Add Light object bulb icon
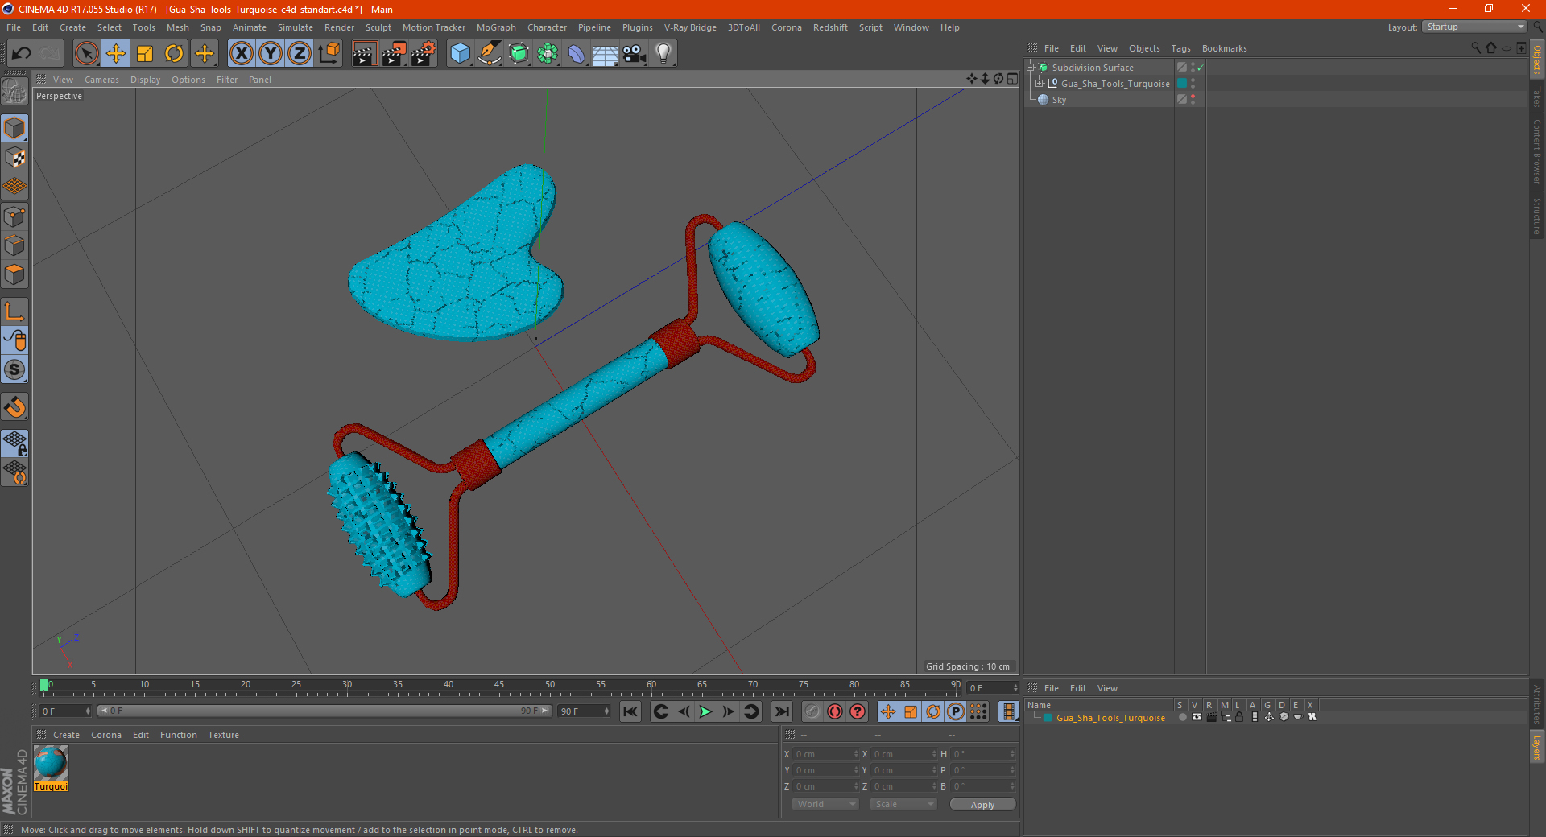 (x=663, y=54)
